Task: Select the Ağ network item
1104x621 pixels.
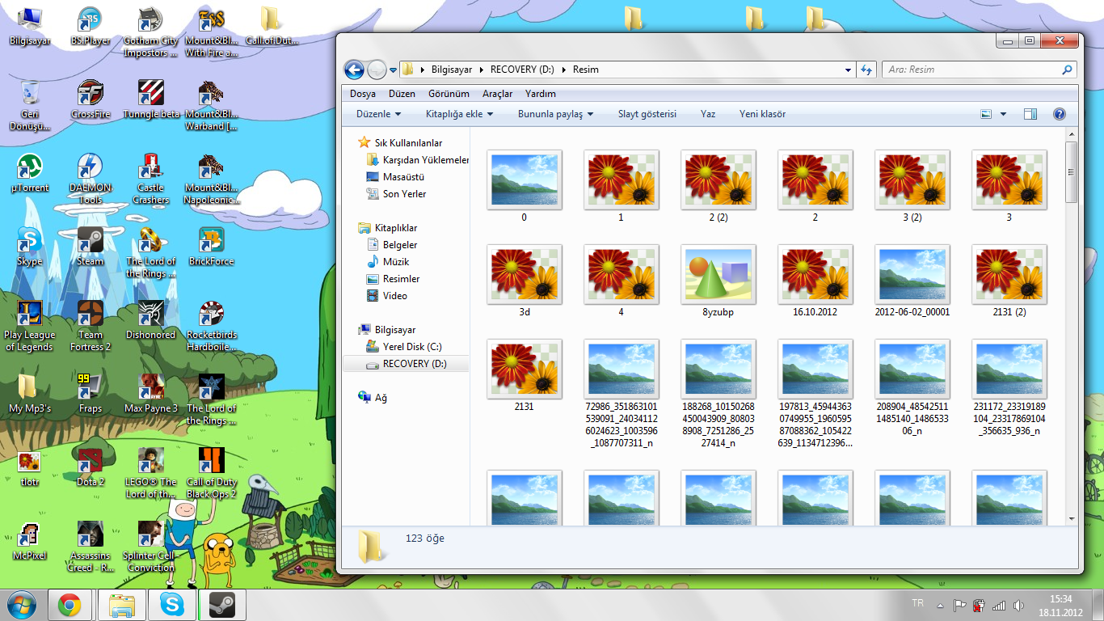Action: [373, 398]
